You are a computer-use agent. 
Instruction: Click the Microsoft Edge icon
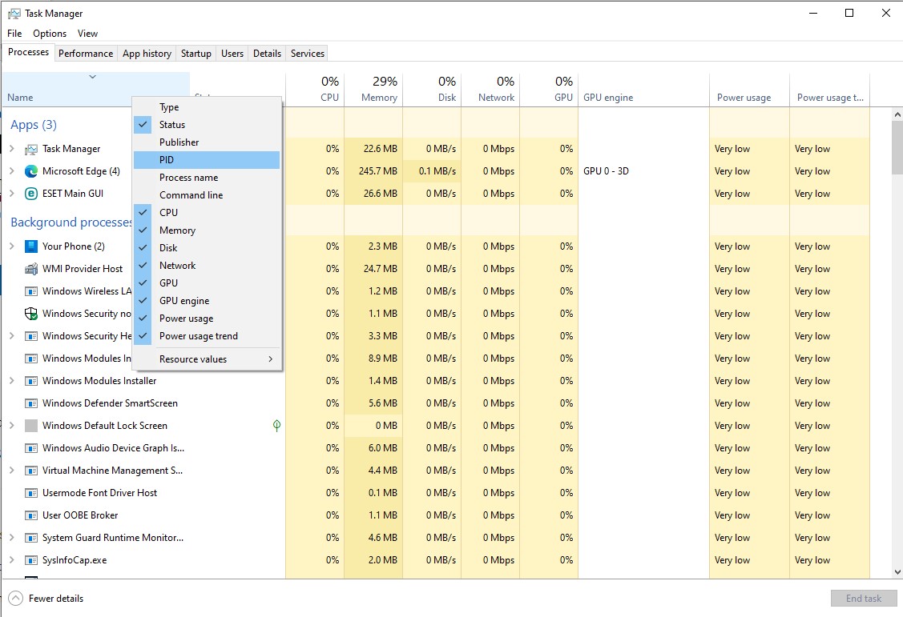[x=31, y=171]
